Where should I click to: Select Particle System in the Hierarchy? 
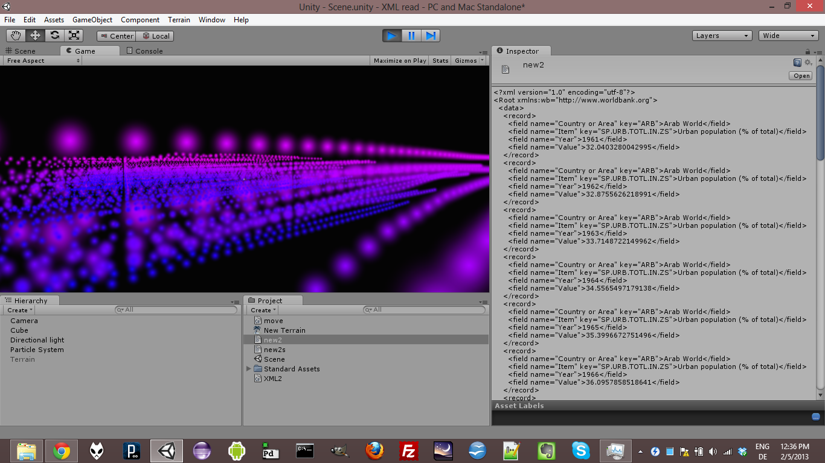(37, 349)
